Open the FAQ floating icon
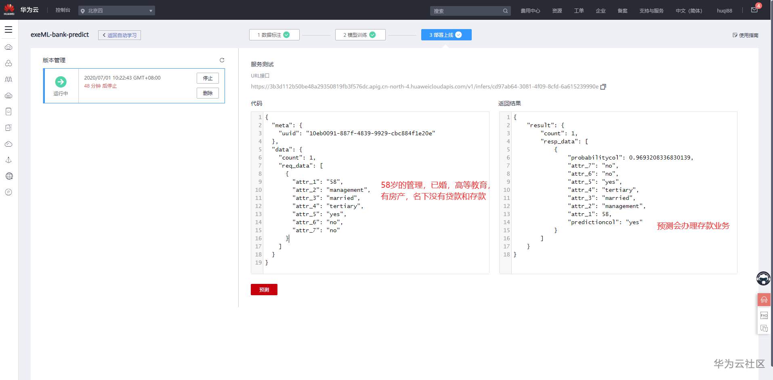Viewport: 773px width, 380px height. tap(764, 315)
